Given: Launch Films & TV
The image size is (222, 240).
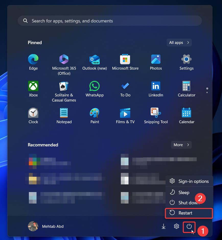Looking at the screenshot, I should (x=125, y=116).
